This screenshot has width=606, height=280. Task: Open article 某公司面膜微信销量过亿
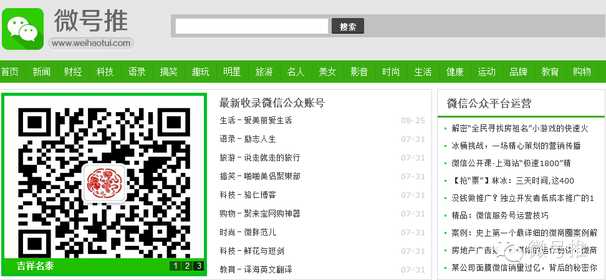pyautogui.click(x=524, y=268)
